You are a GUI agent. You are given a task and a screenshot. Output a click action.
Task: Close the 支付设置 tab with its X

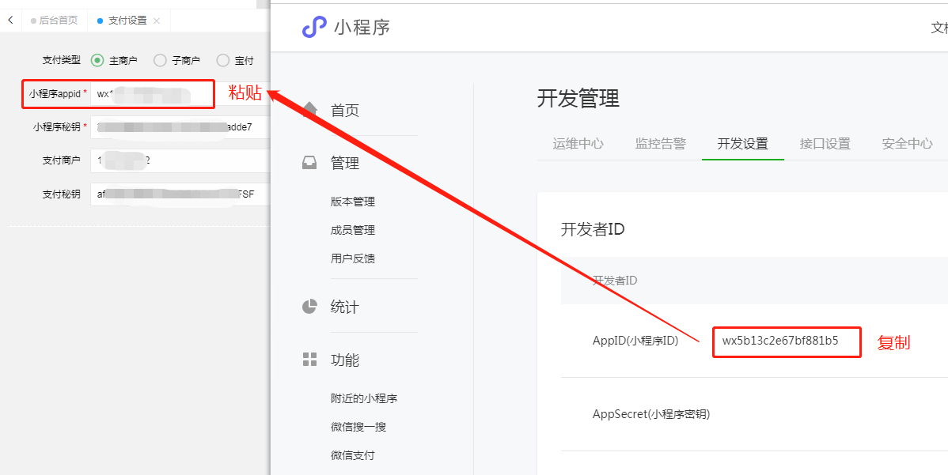(x=157, y=21)
